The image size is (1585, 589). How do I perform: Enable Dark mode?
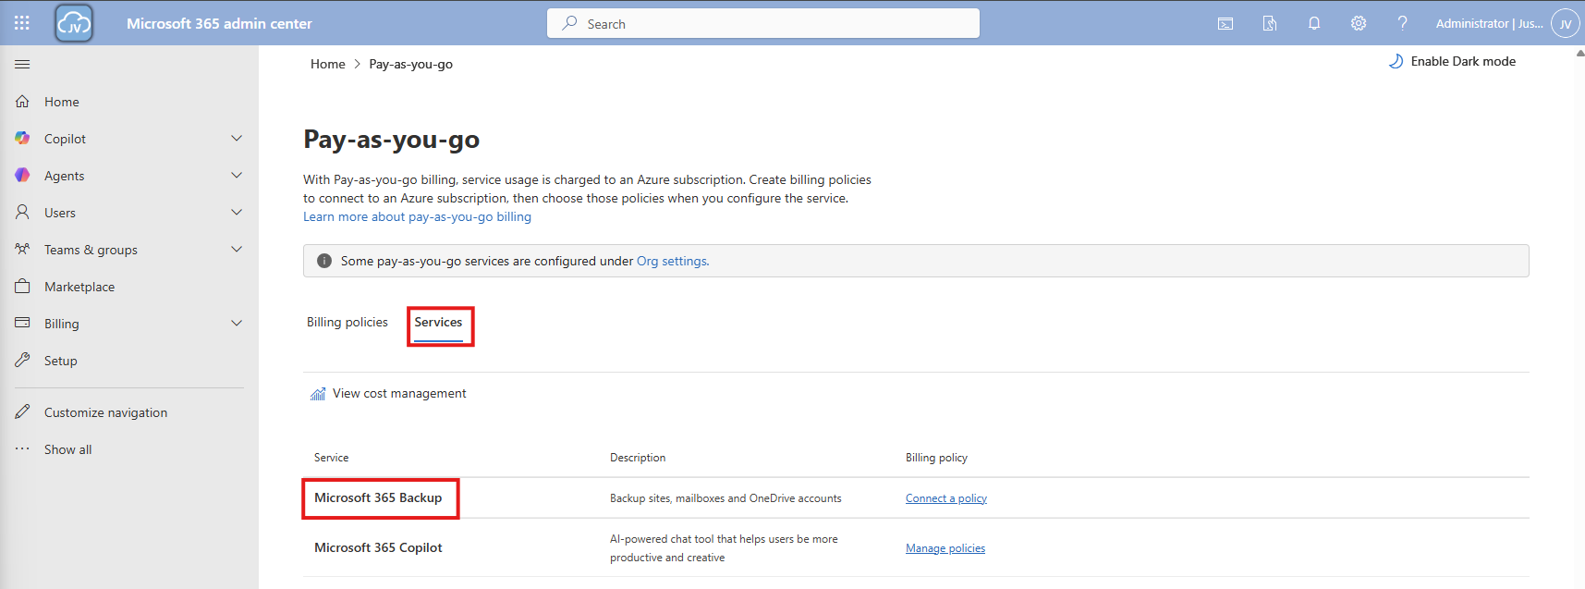coord(1453,62)
